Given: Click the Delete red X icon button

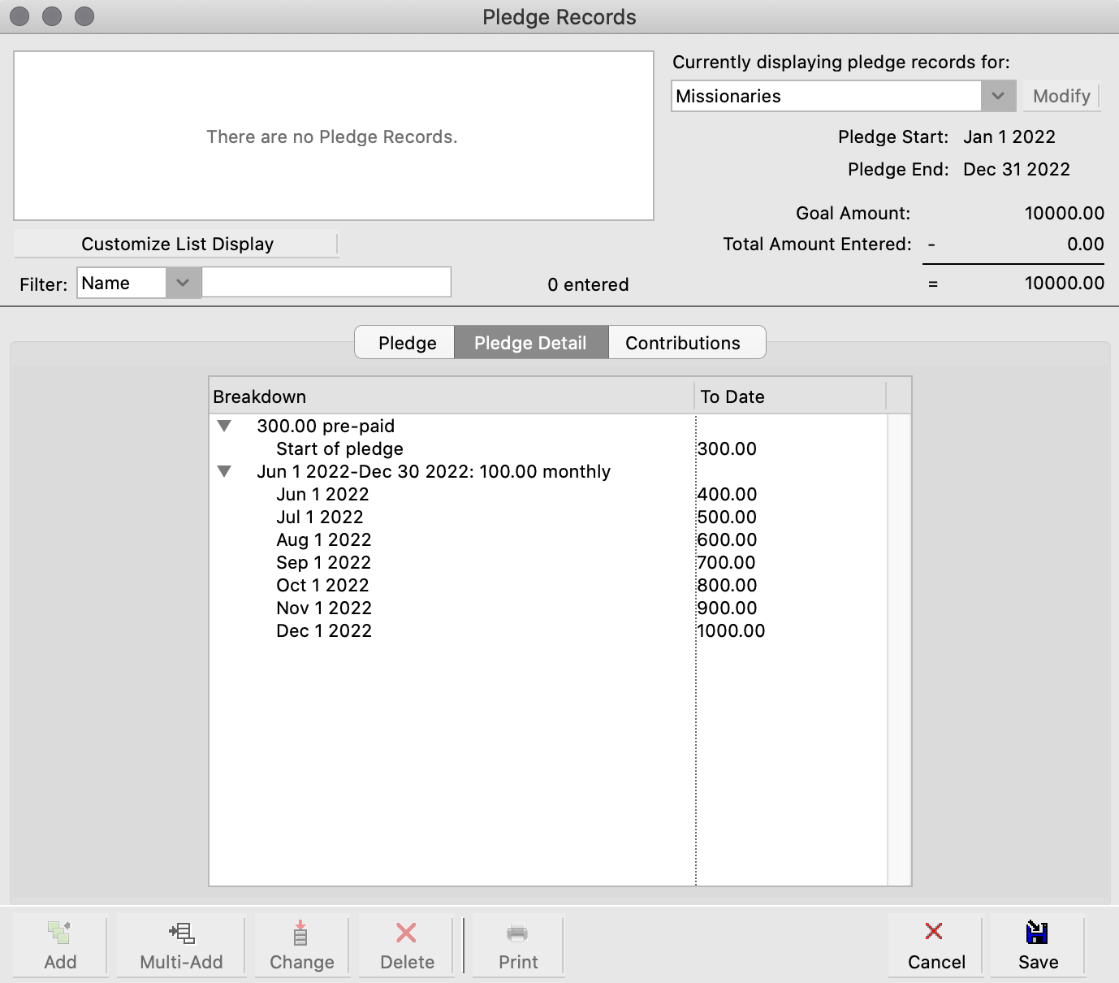Looking at the screenshot, I should point(407,946).
